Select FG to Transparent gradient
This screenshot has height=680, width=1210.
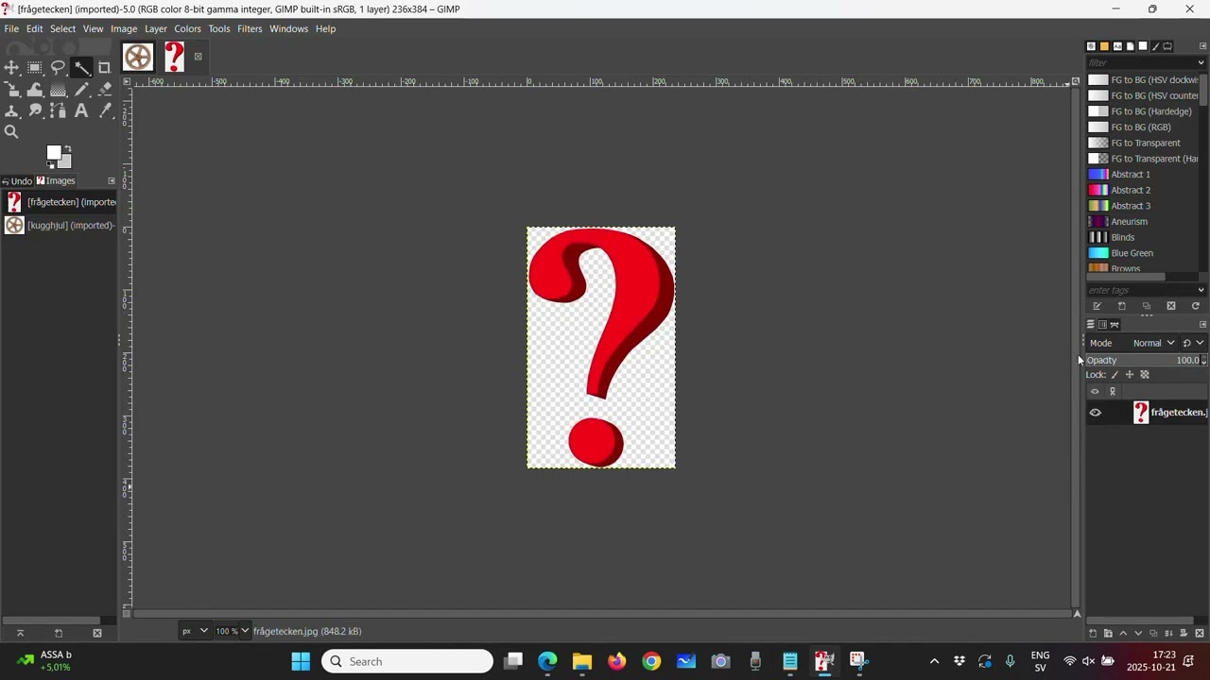1143,143
